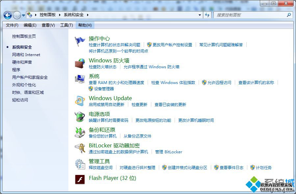Select 控制面板 in the address breadcrumb

pos(48,15)
